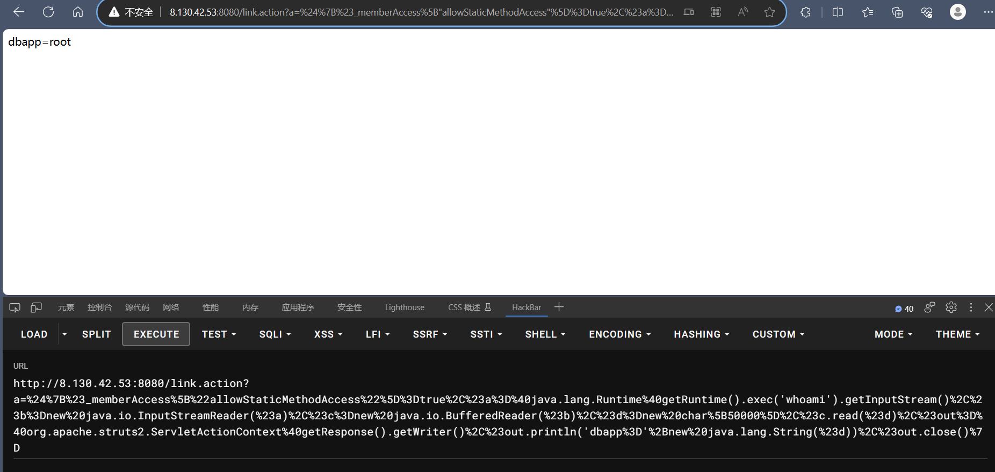995x472 pixels.
Task: Open the TEST dropdown menu
Action: [219, 334]
